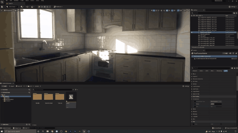The image size is (238, 133).
Task: Open the Select Mode dropdown
Action: 12,7
